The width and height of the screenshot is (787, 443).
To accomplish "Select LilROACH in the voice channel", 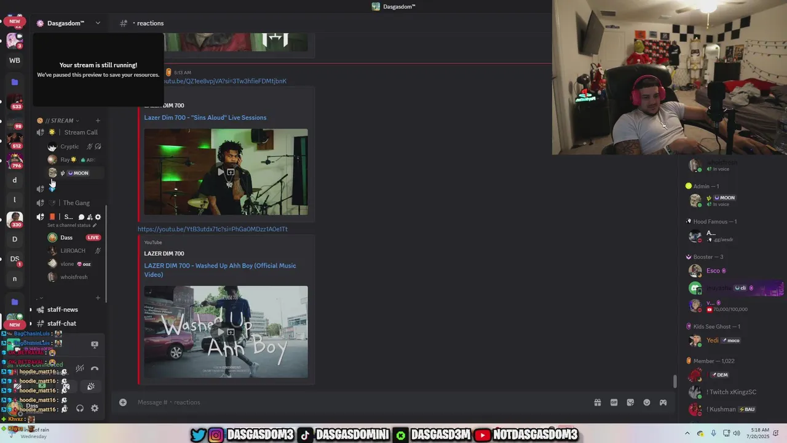I will click(74, 251).
